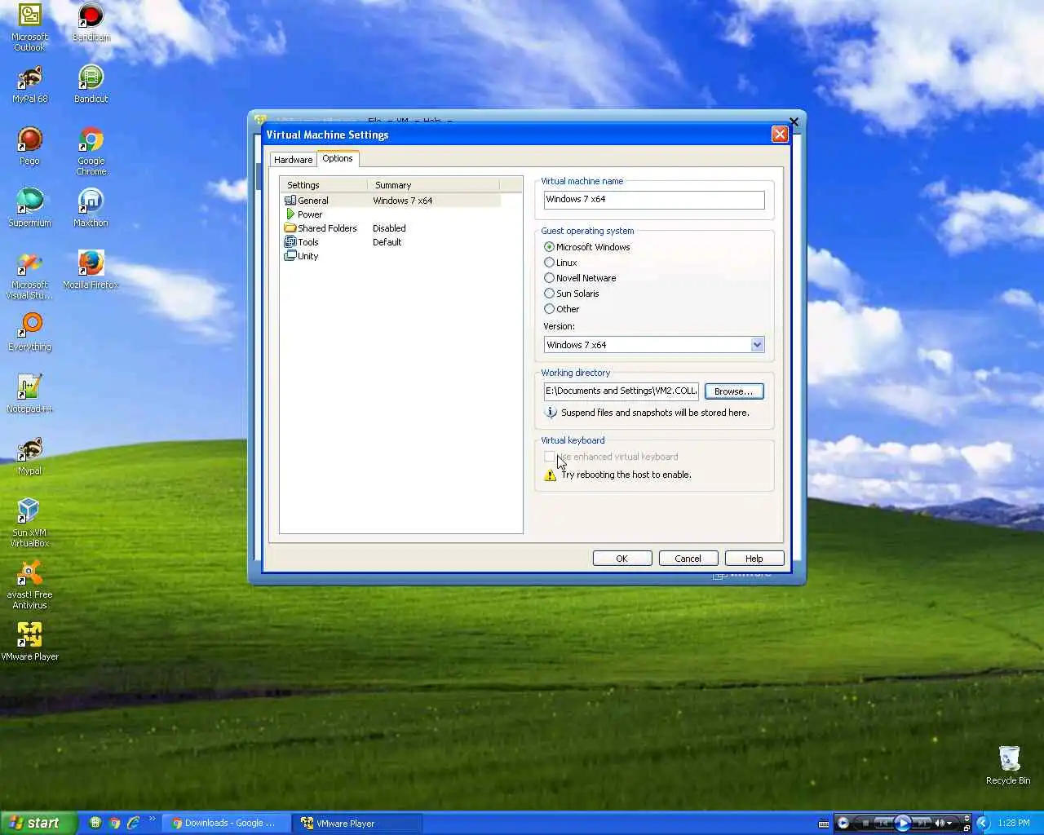Switch to the Downloads - Google taskbar button
1044x835 pixels.
pyautogui.click(x=224, y=823)
